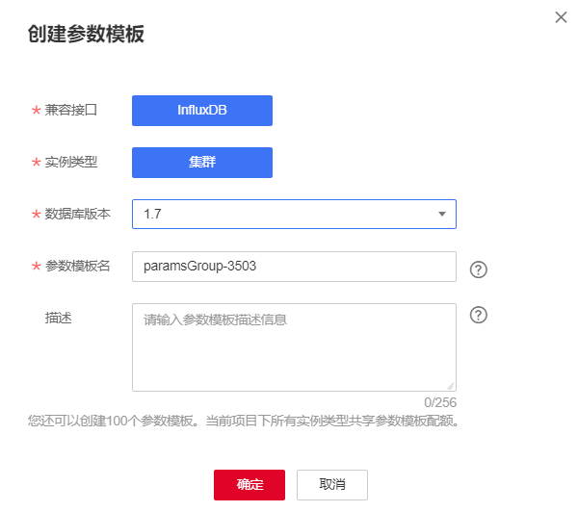Open the 数据库版本 dropdown showing 1.7
Screen dimensions: 578x512
[x=294, y=214]
